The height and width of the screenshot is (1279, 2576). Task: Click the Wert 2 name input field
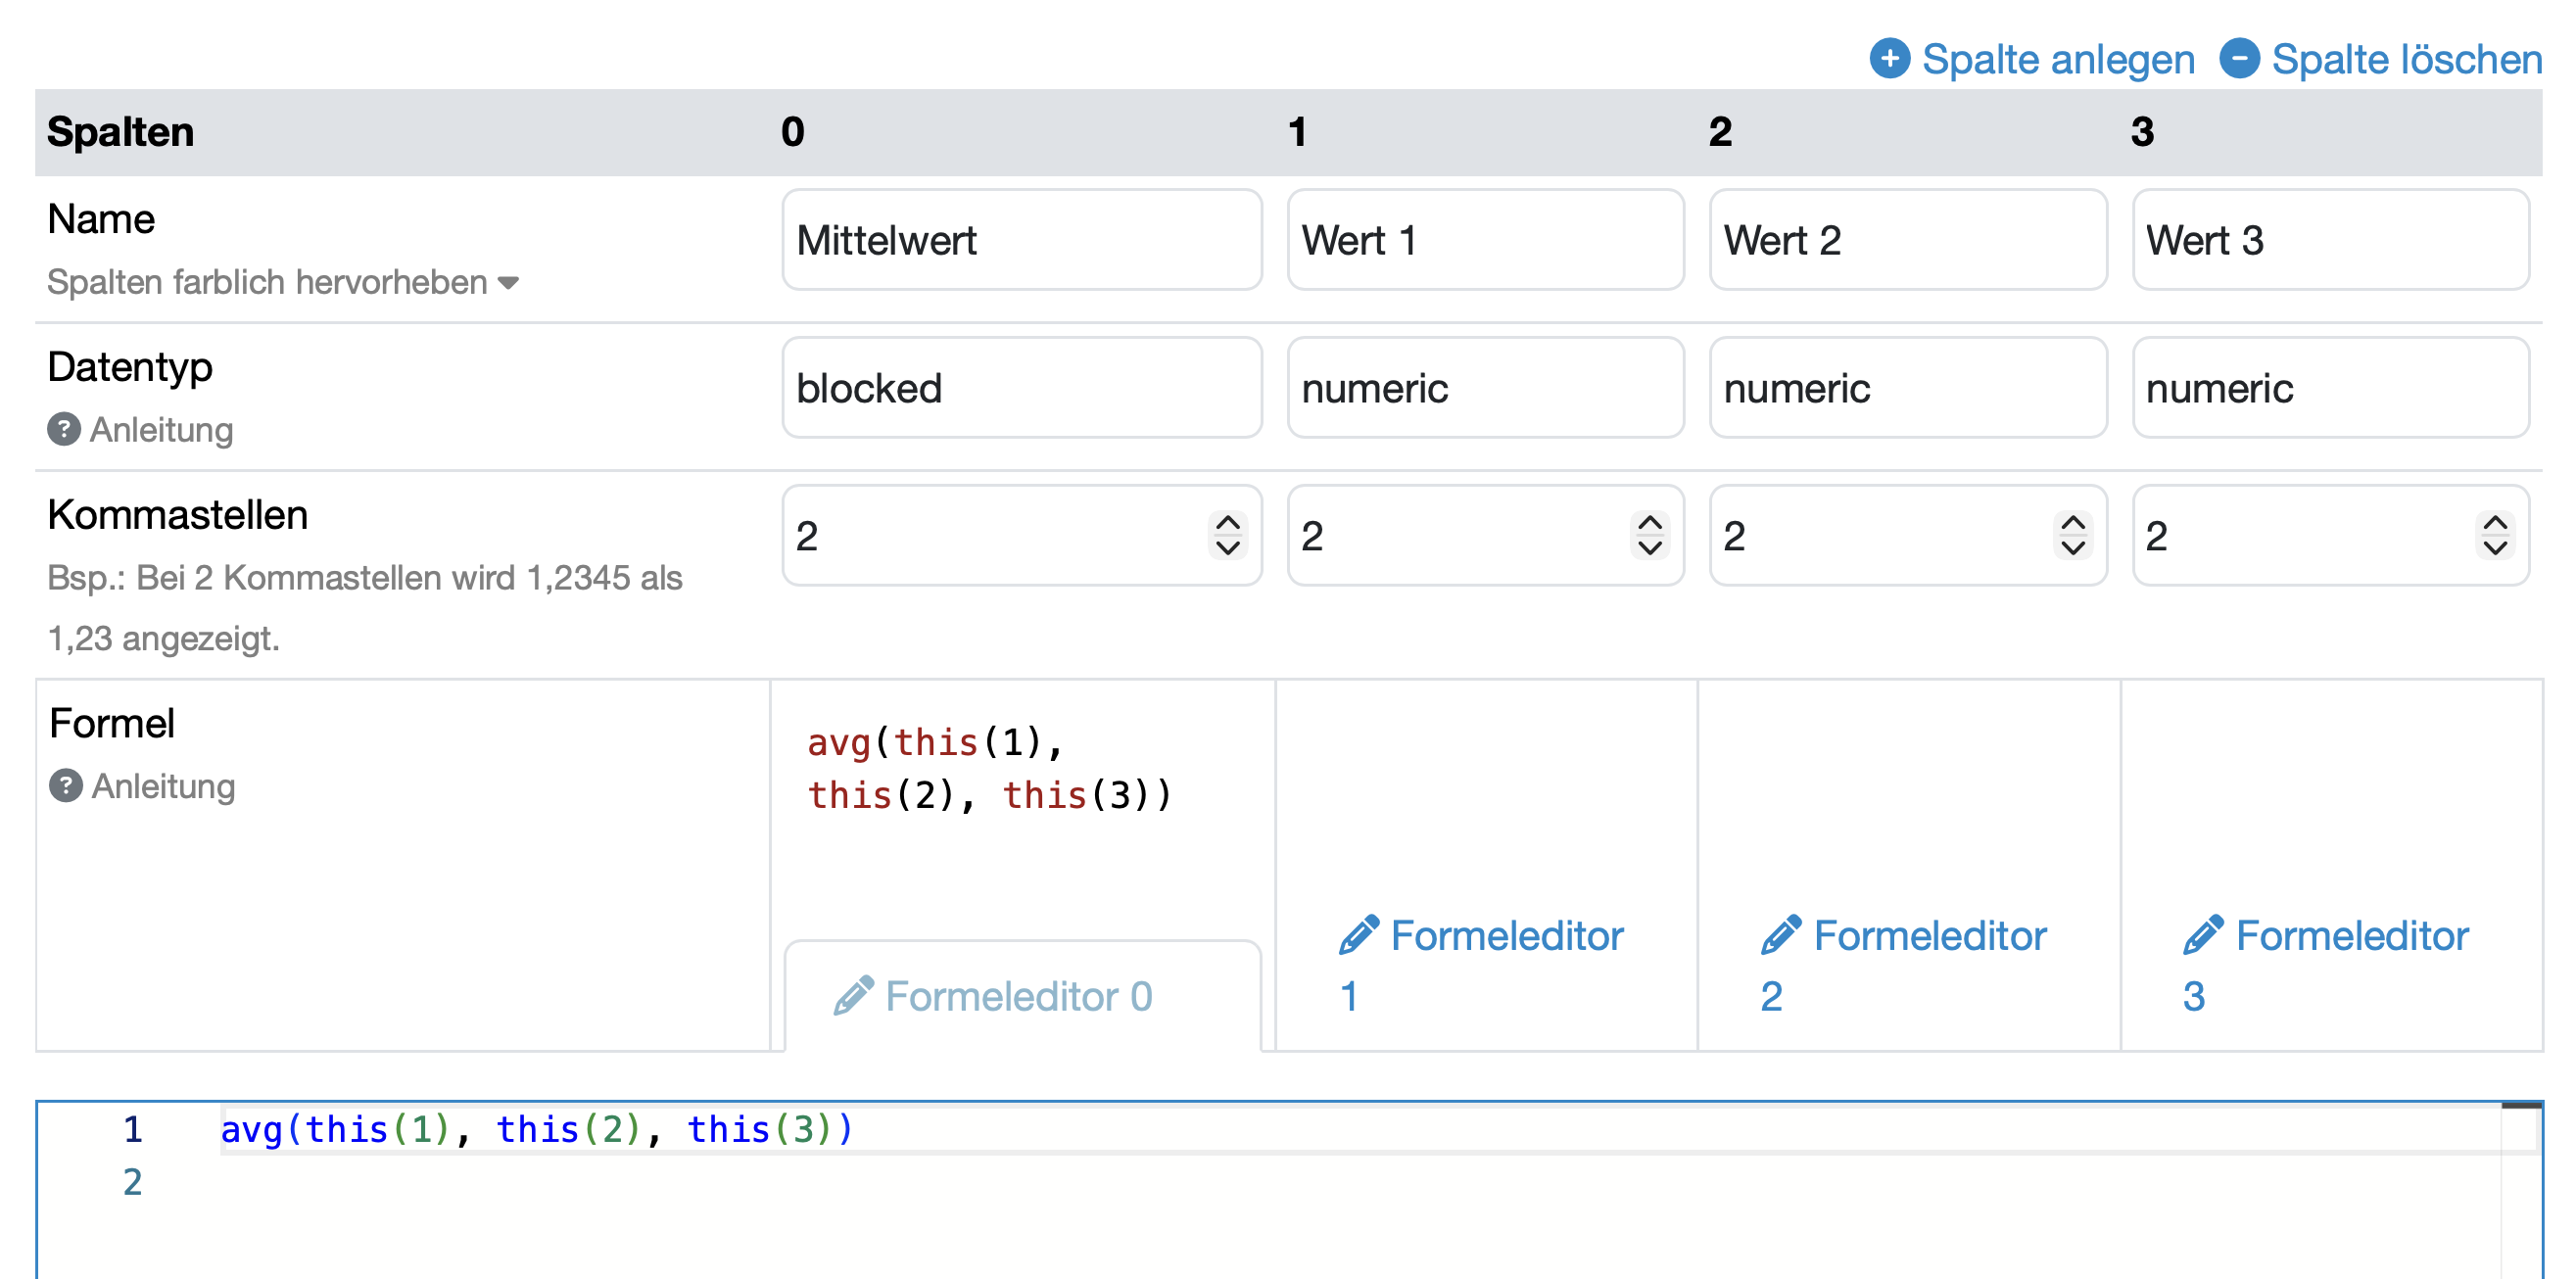tap(1907, 240)
